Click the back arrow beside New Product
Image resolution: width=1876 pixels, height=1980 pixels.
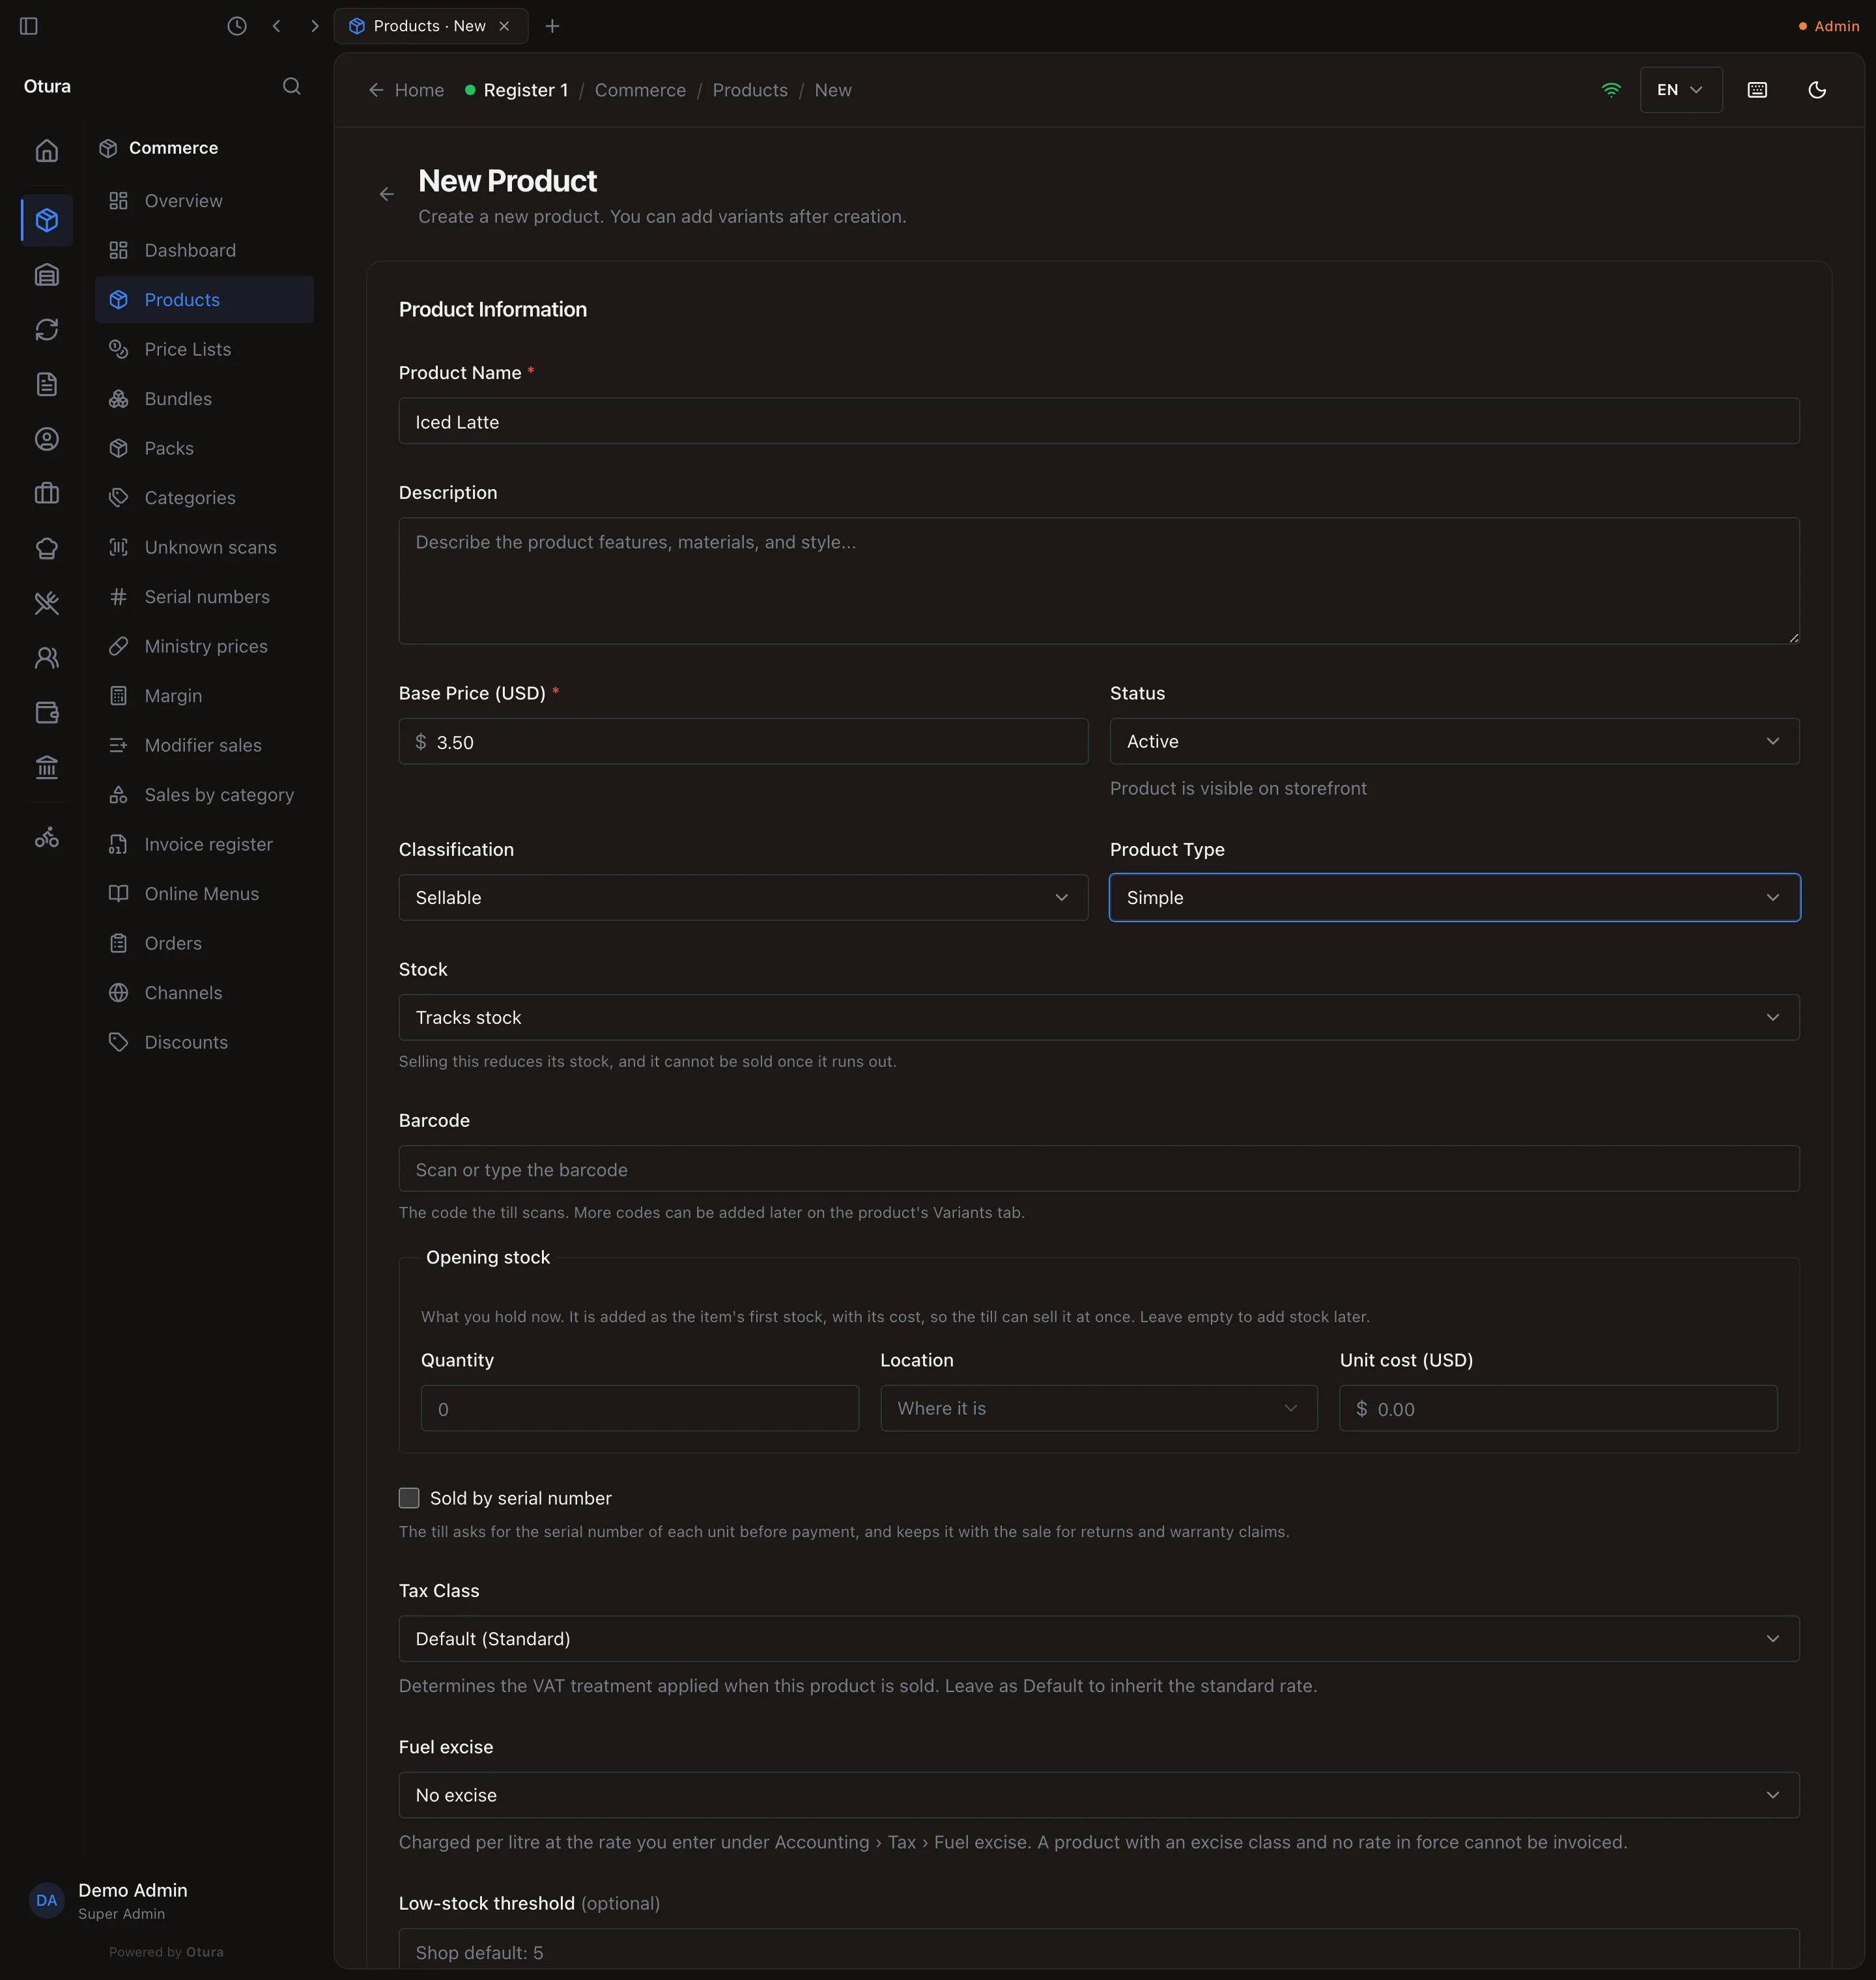387,194
